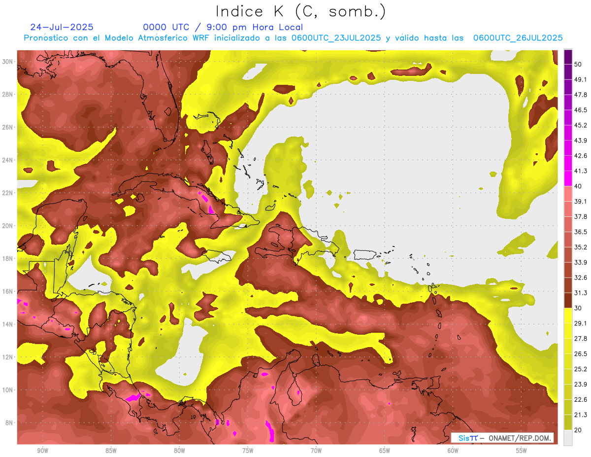This screenshot has height=457, width=591.
Task: Click the colorbar value 29.1
Action: [580, 323]
